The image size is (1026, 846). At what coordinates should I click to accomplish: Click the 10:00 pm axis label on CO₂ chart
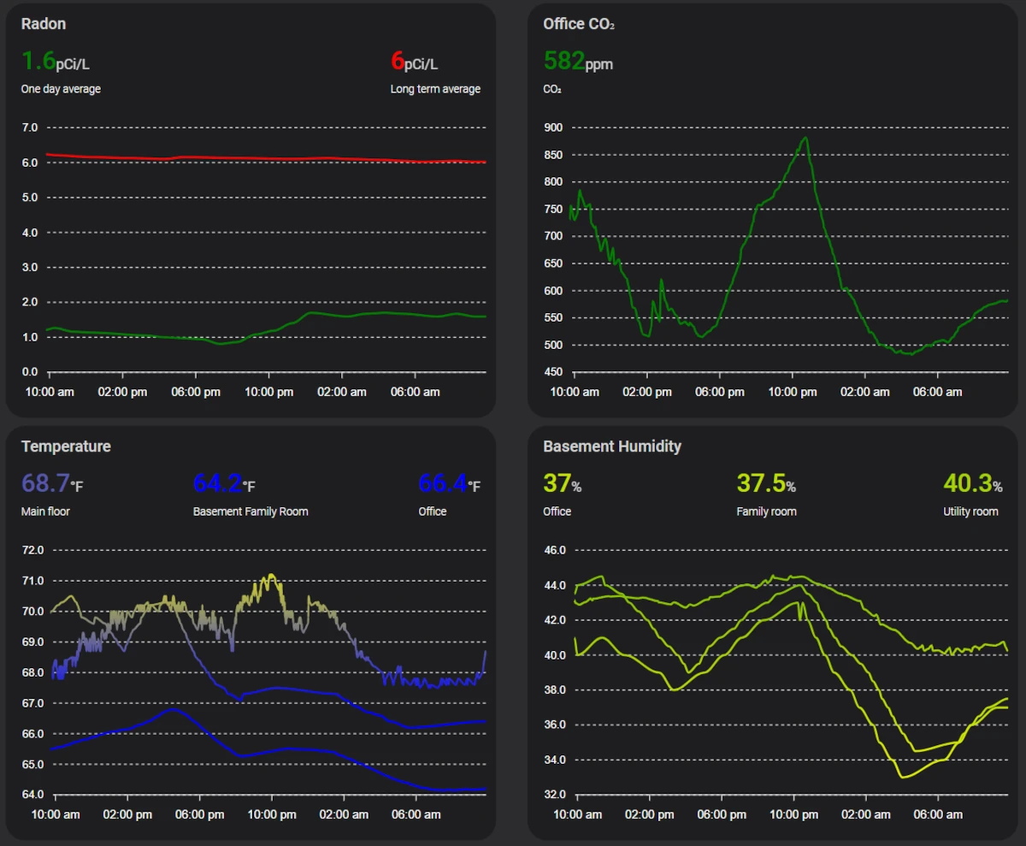pos(792,392)
